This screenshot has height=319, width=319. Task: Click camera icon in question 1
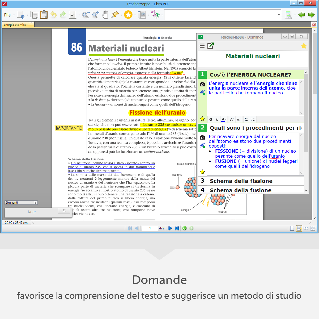(202, 84)
